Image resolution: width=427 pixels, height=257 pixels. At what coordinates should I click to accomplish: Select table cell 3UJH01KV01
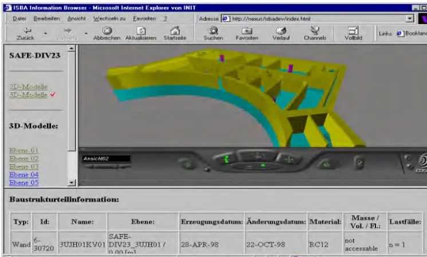point(83,244)
